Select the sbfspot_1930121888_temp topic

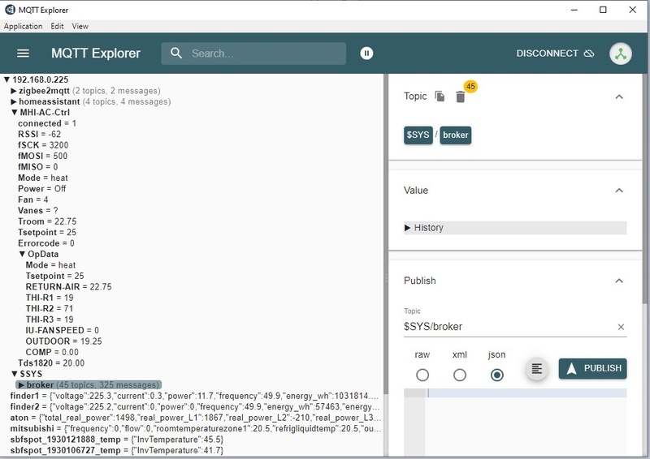coord(116,440)
